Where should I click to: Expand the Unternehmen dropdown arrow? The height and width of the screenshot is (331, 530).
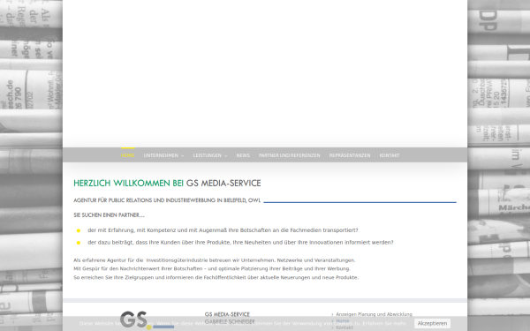coord(183,155)
